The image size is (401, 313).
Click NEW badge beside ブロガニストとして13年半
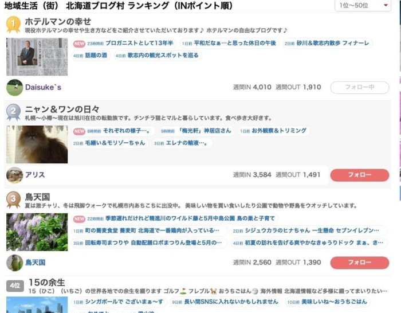point(79,44)
